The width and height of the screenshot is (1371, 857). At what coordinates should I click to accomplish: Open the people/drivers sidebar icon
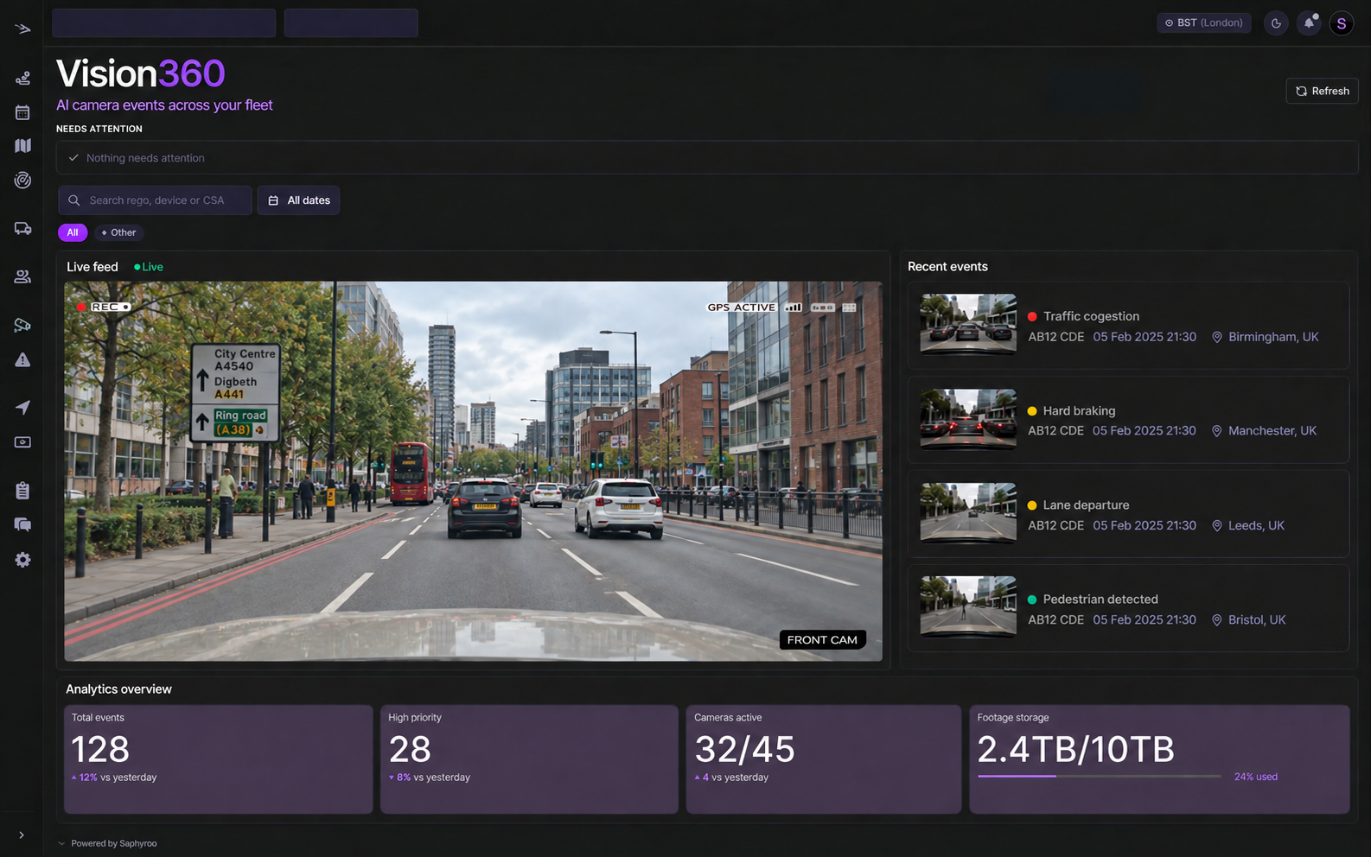(x=22, y=276)
